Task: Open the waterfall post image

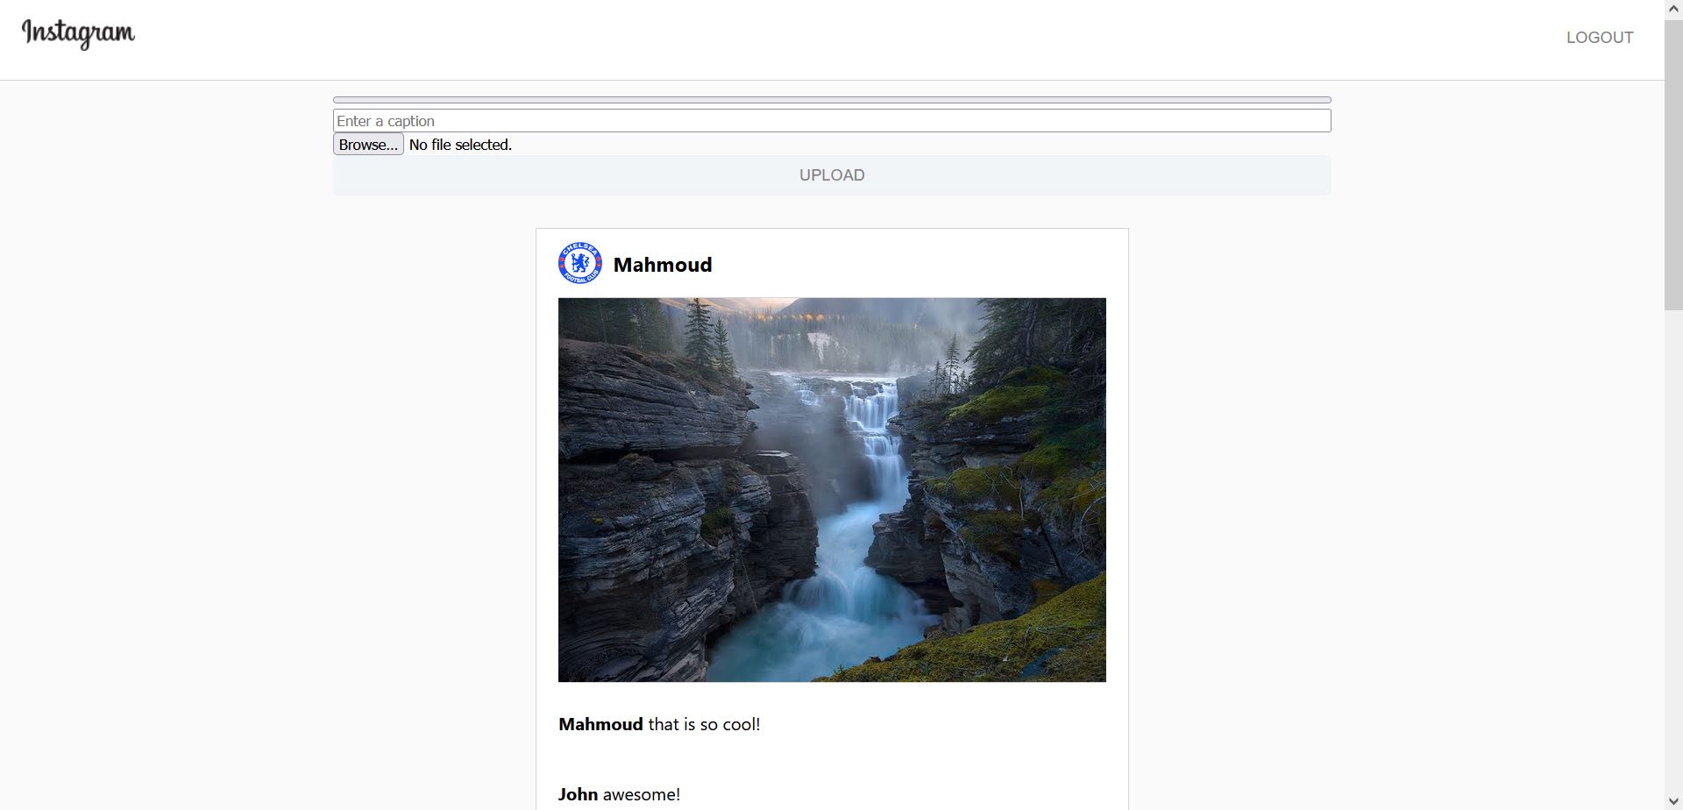Action: pyautogui.click(x=832, y=490)
